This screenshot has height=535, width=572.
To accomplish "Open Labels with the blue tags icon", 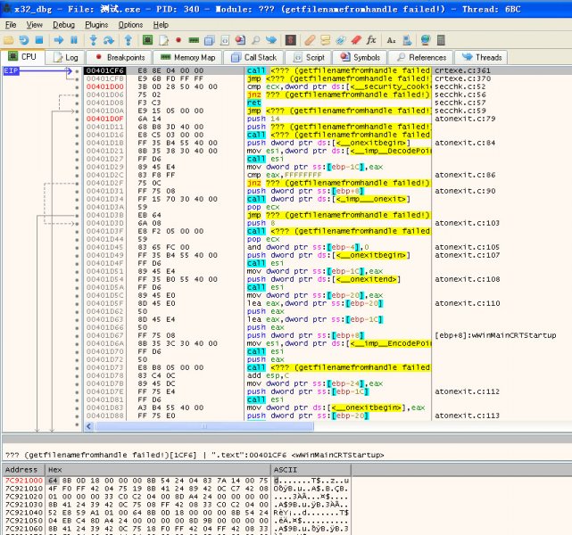I will point(340,40).
